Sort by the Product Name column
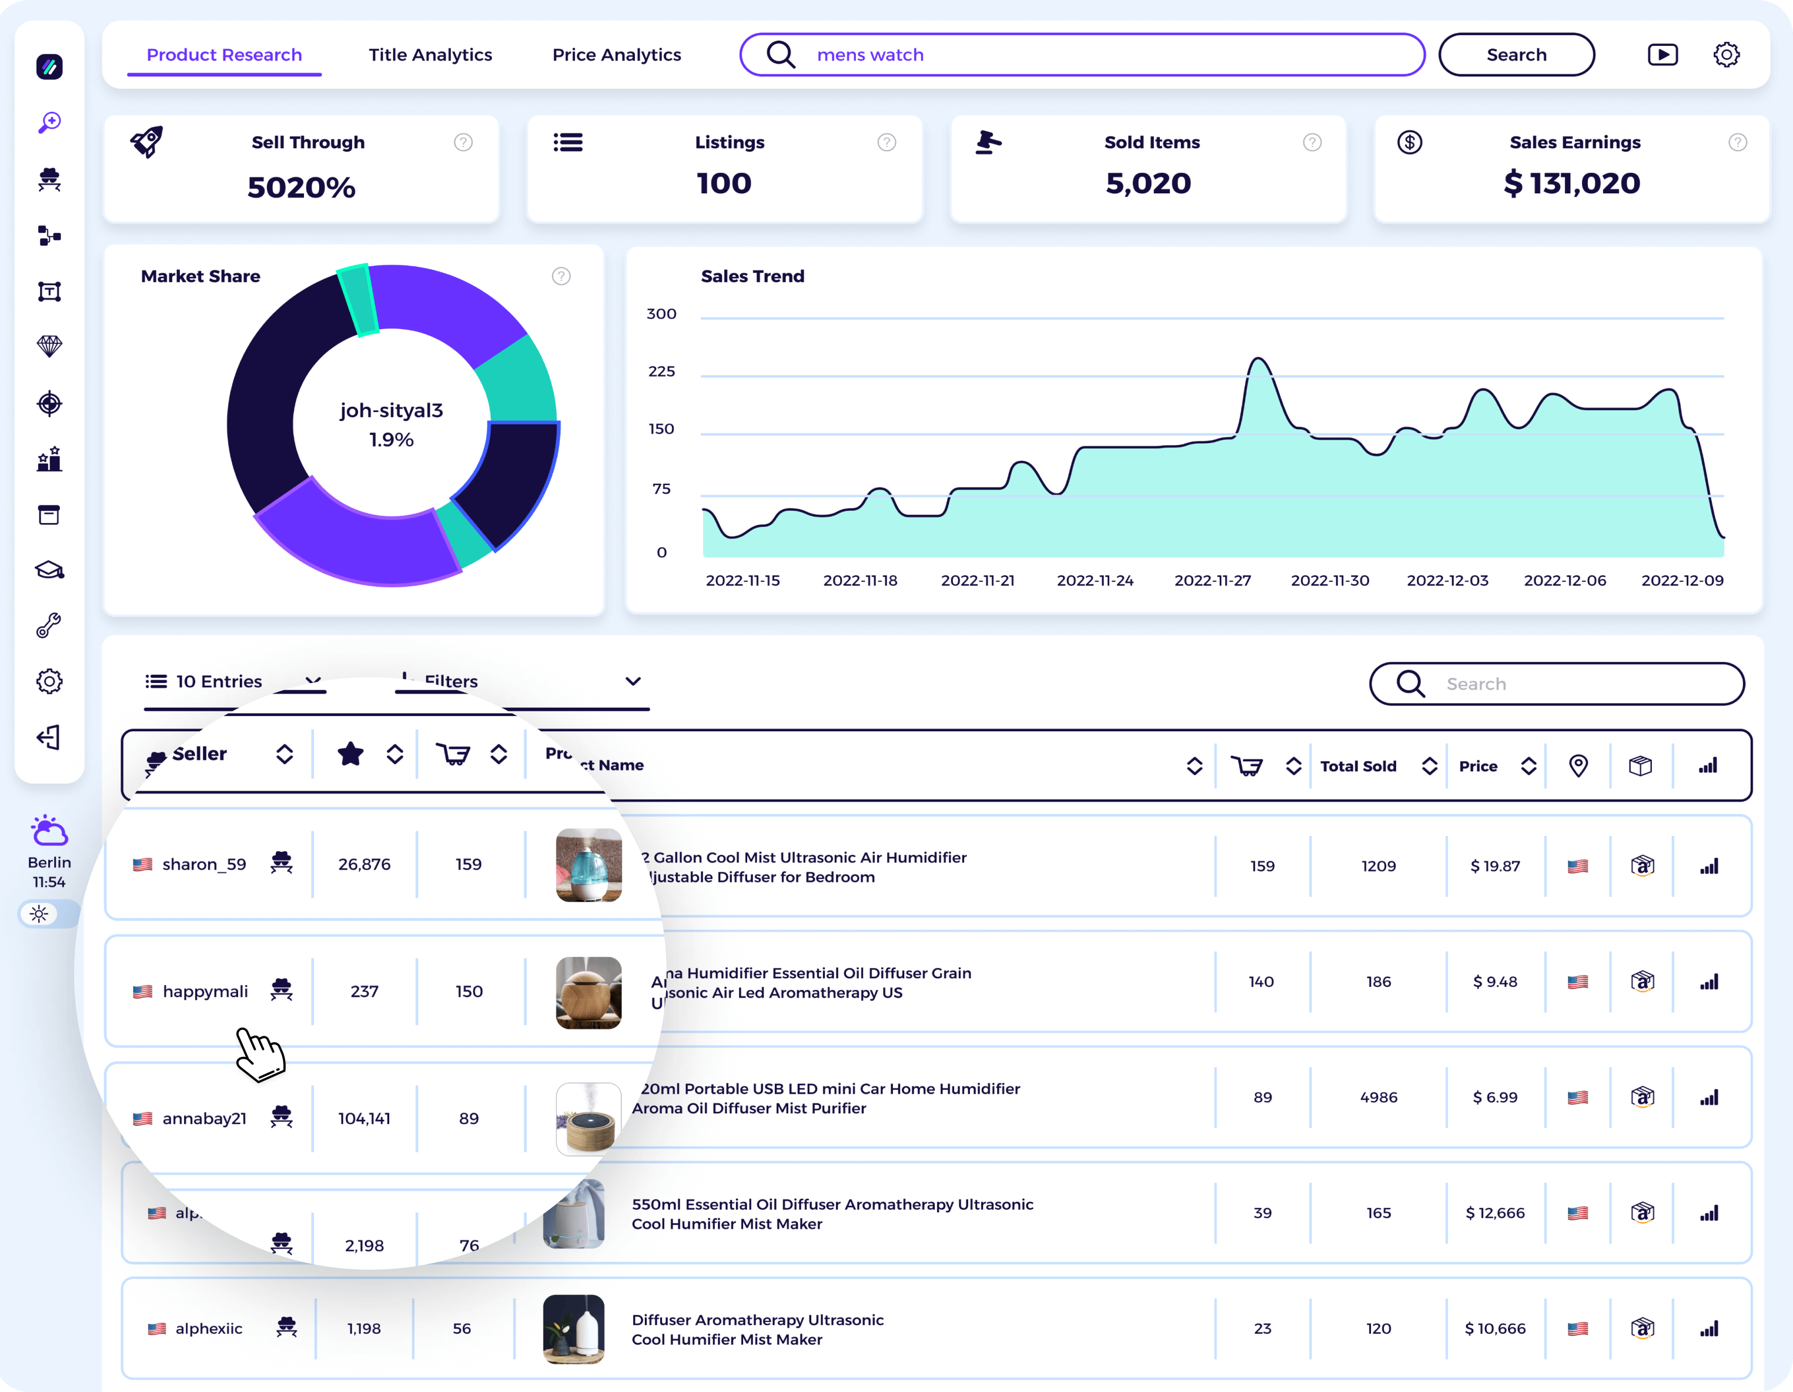 pyautogui.click(x=1195, y=766)
